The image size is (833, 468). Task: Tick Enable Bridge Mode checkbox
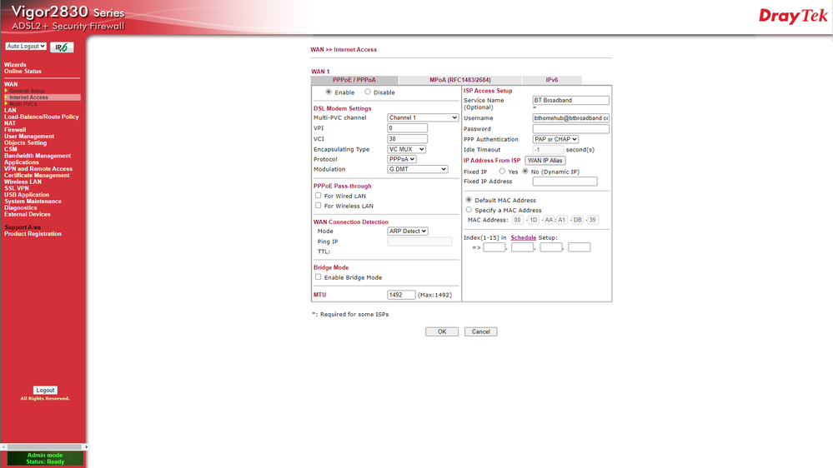(318, 277)
